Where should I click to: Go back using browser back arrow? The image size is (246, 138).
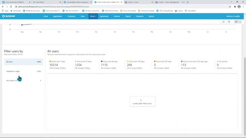[3, 7]
